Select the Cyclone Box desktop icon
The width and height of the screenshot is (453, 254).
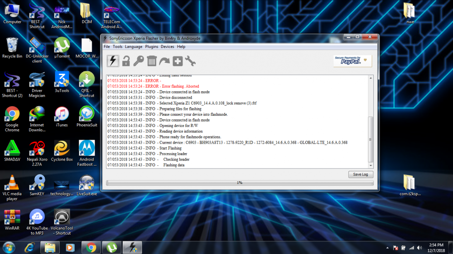click(62, 151)
